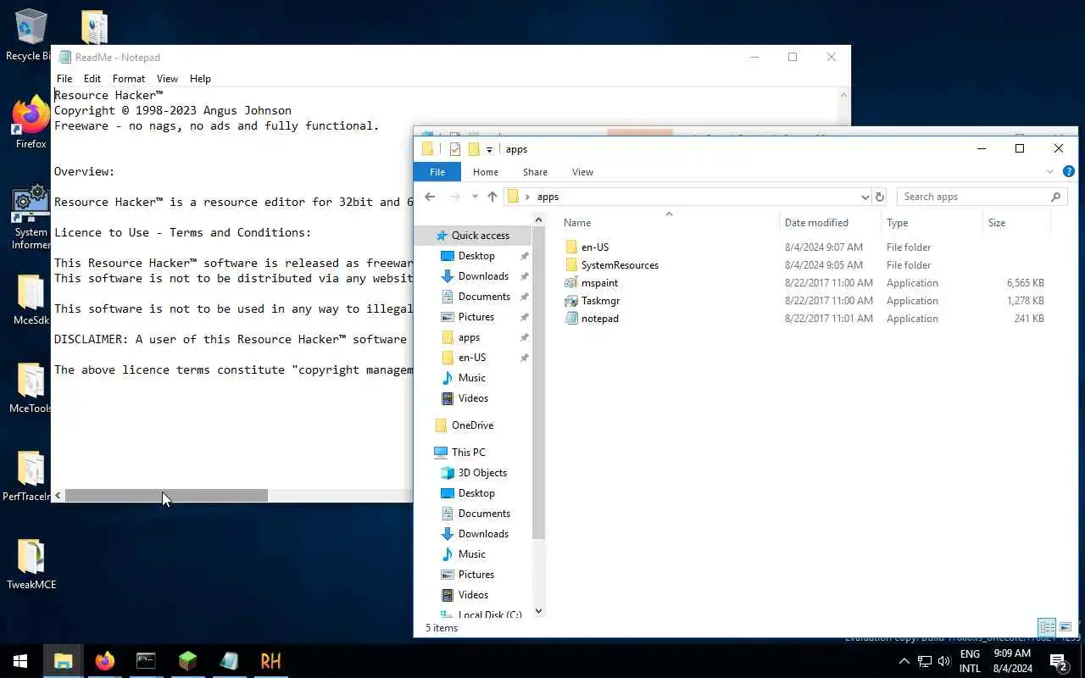
Task: Open the SystemResources folder
Action: pos(620,265)
